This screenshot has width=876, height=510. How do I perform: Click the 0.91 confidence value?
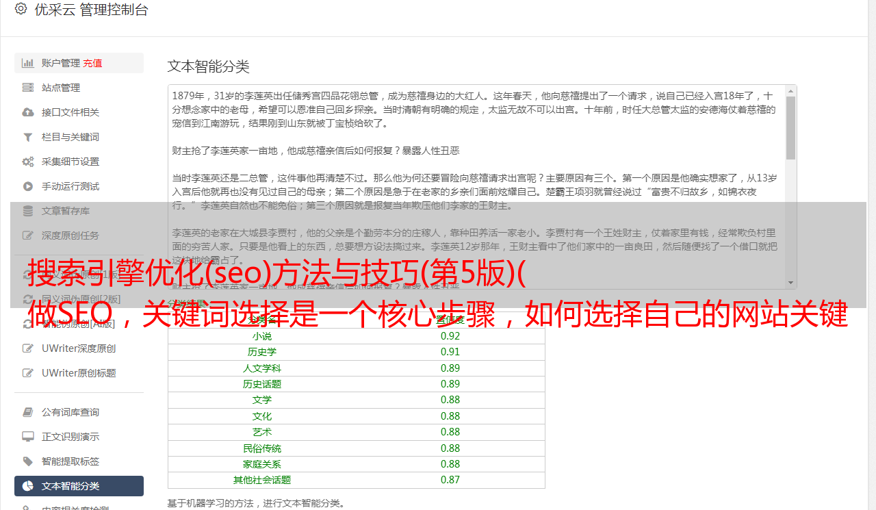(450, 352)
